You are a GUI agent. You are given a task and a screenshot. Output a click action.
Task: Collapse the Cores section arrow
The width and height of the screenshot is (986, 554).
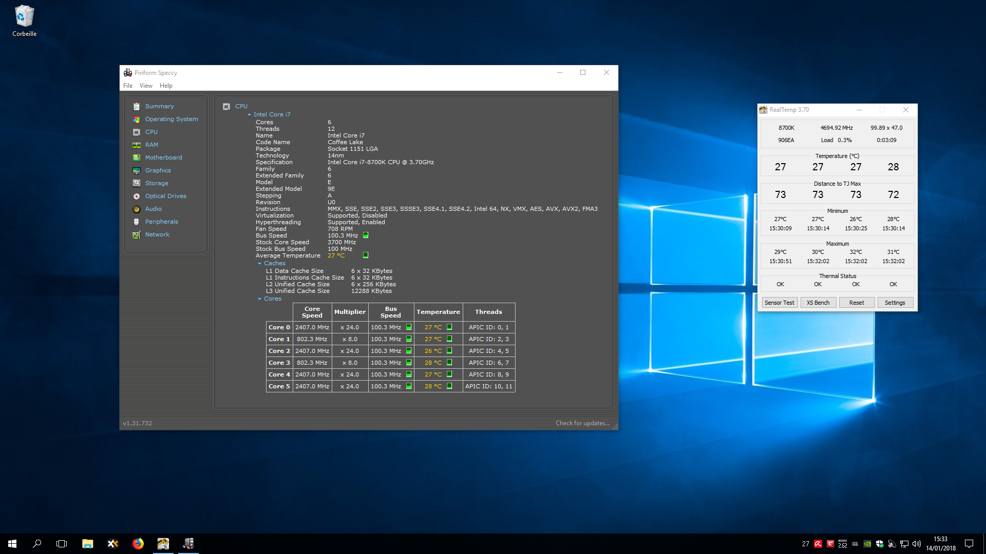pyautogui.click(x=259, y=299)
